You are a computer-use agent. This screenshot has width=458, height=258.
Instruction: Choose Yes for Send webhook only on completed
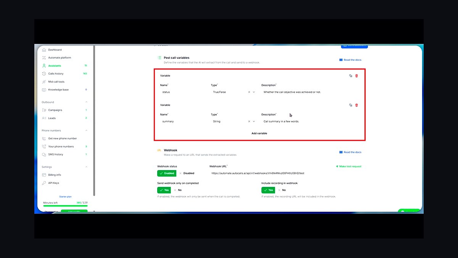click(164, 190)
